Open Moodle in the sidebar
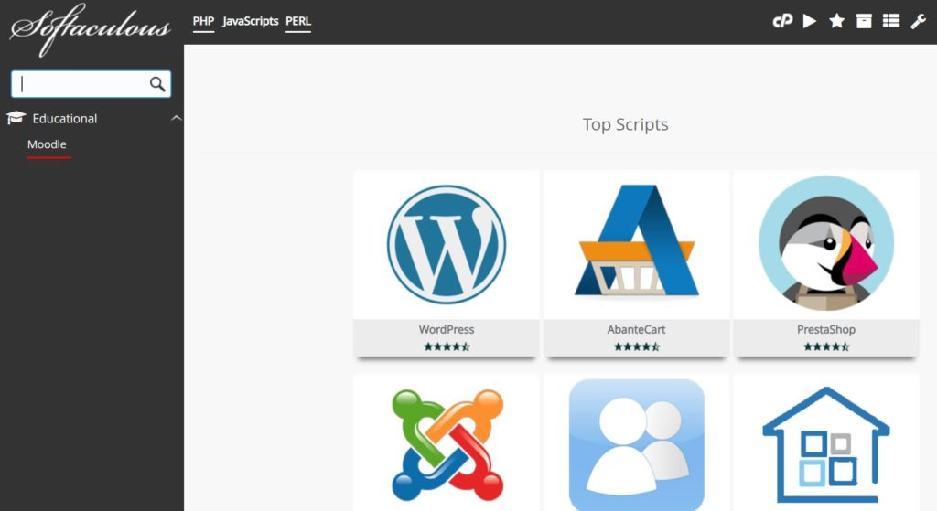 47,144
